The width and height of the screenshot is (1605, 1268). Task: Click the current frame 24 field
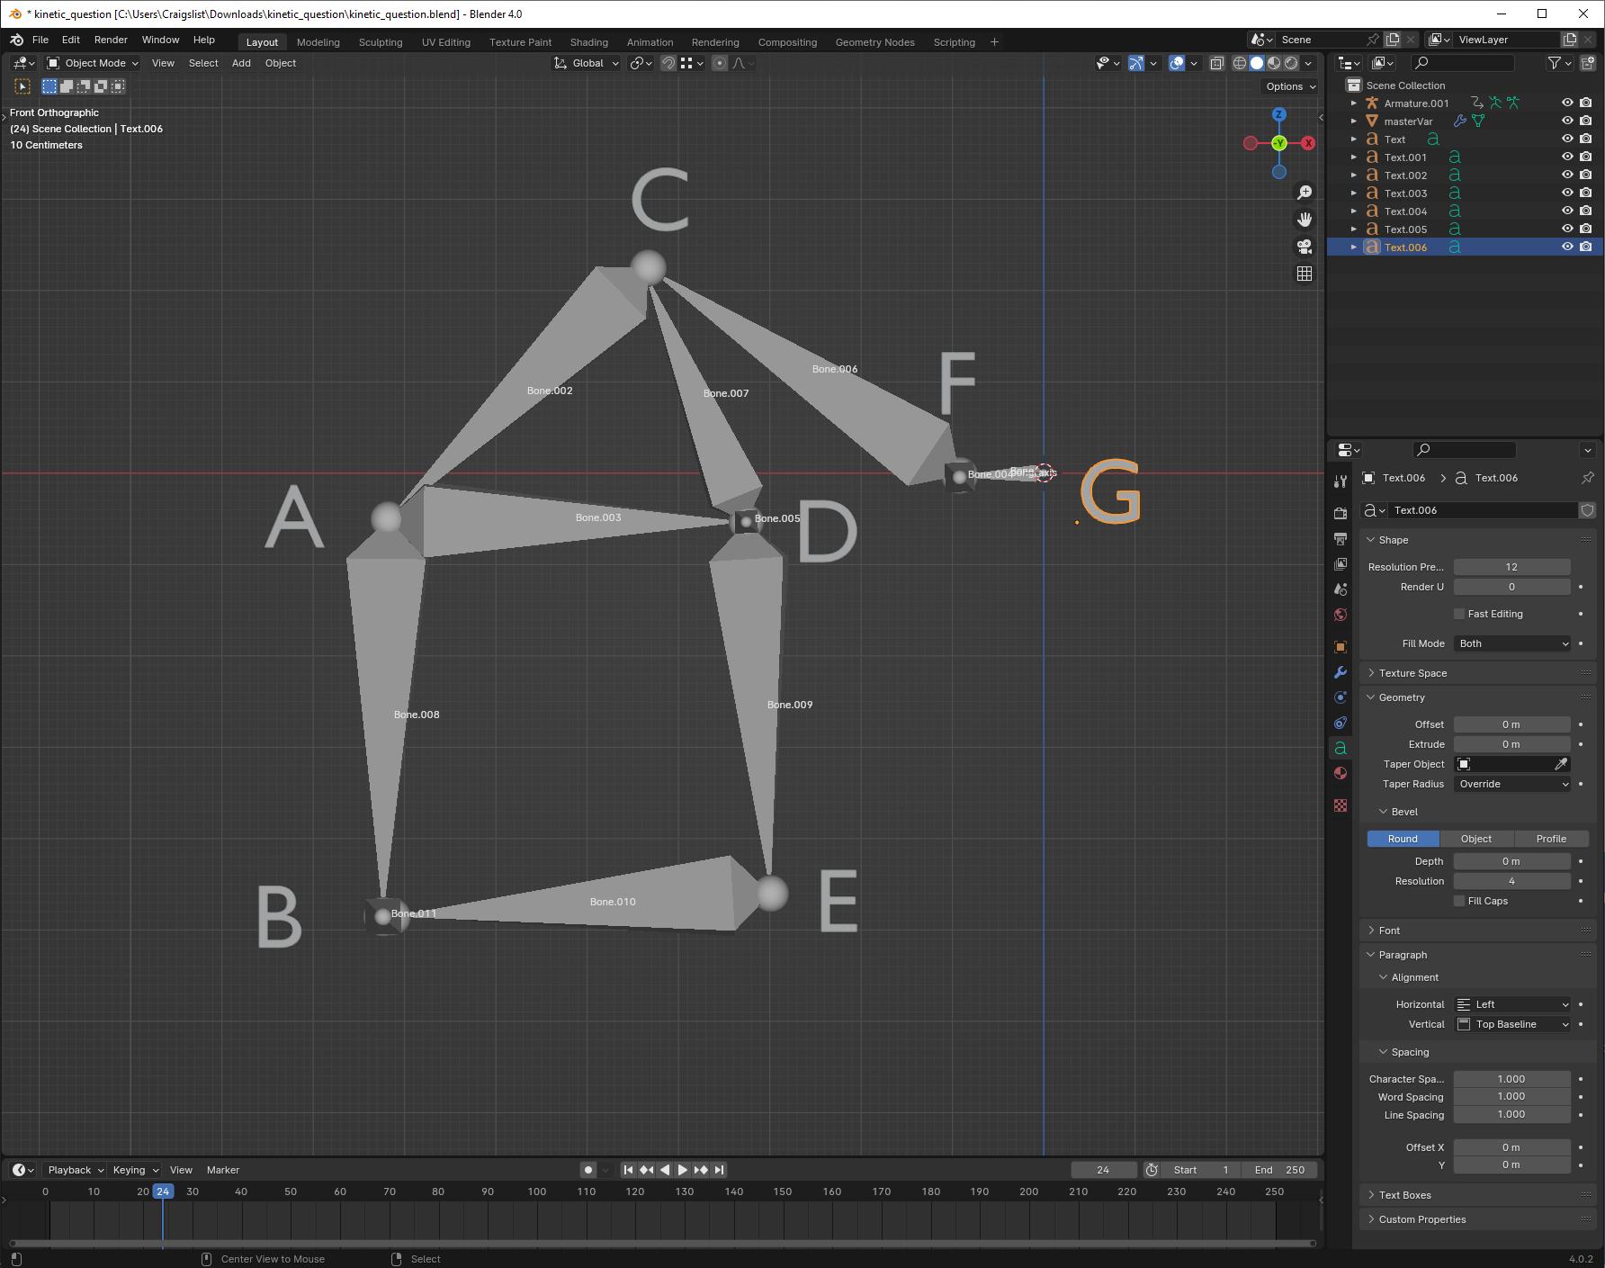tap(1104, 1170)
